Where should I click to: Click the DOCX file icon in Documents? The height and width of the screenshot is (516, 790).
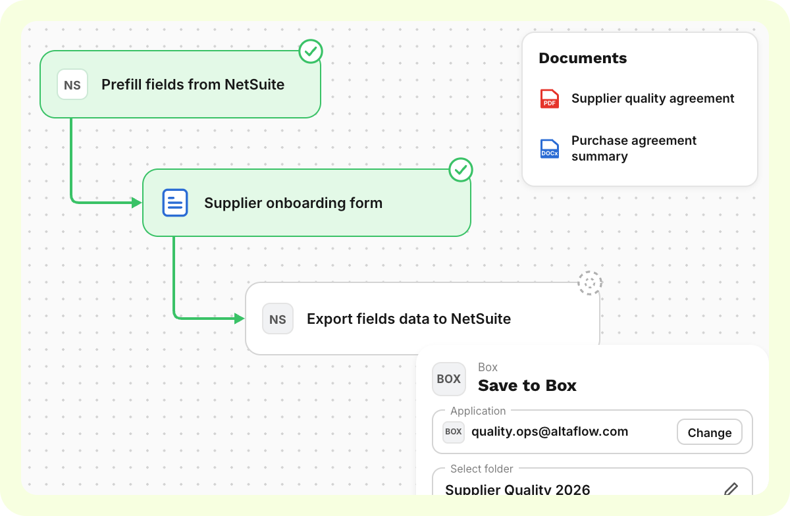[x=550, y=149]
